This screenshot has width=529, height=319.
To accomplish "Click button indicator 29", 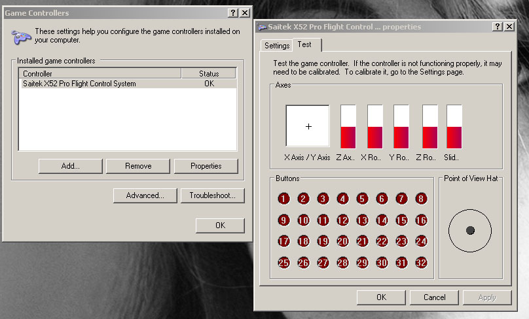I will point(362,263).
